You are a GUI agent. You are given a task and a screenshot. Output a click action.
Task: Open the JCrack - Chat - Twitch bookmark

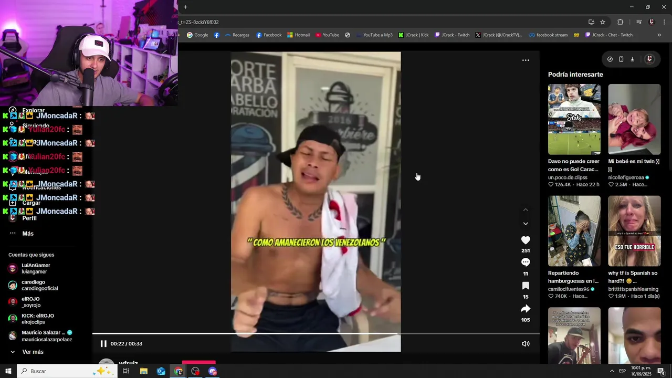(x=608, y=35)
